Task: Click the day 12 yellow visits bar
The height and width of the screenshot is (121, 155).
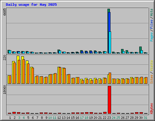Action: tap(58, 75)
